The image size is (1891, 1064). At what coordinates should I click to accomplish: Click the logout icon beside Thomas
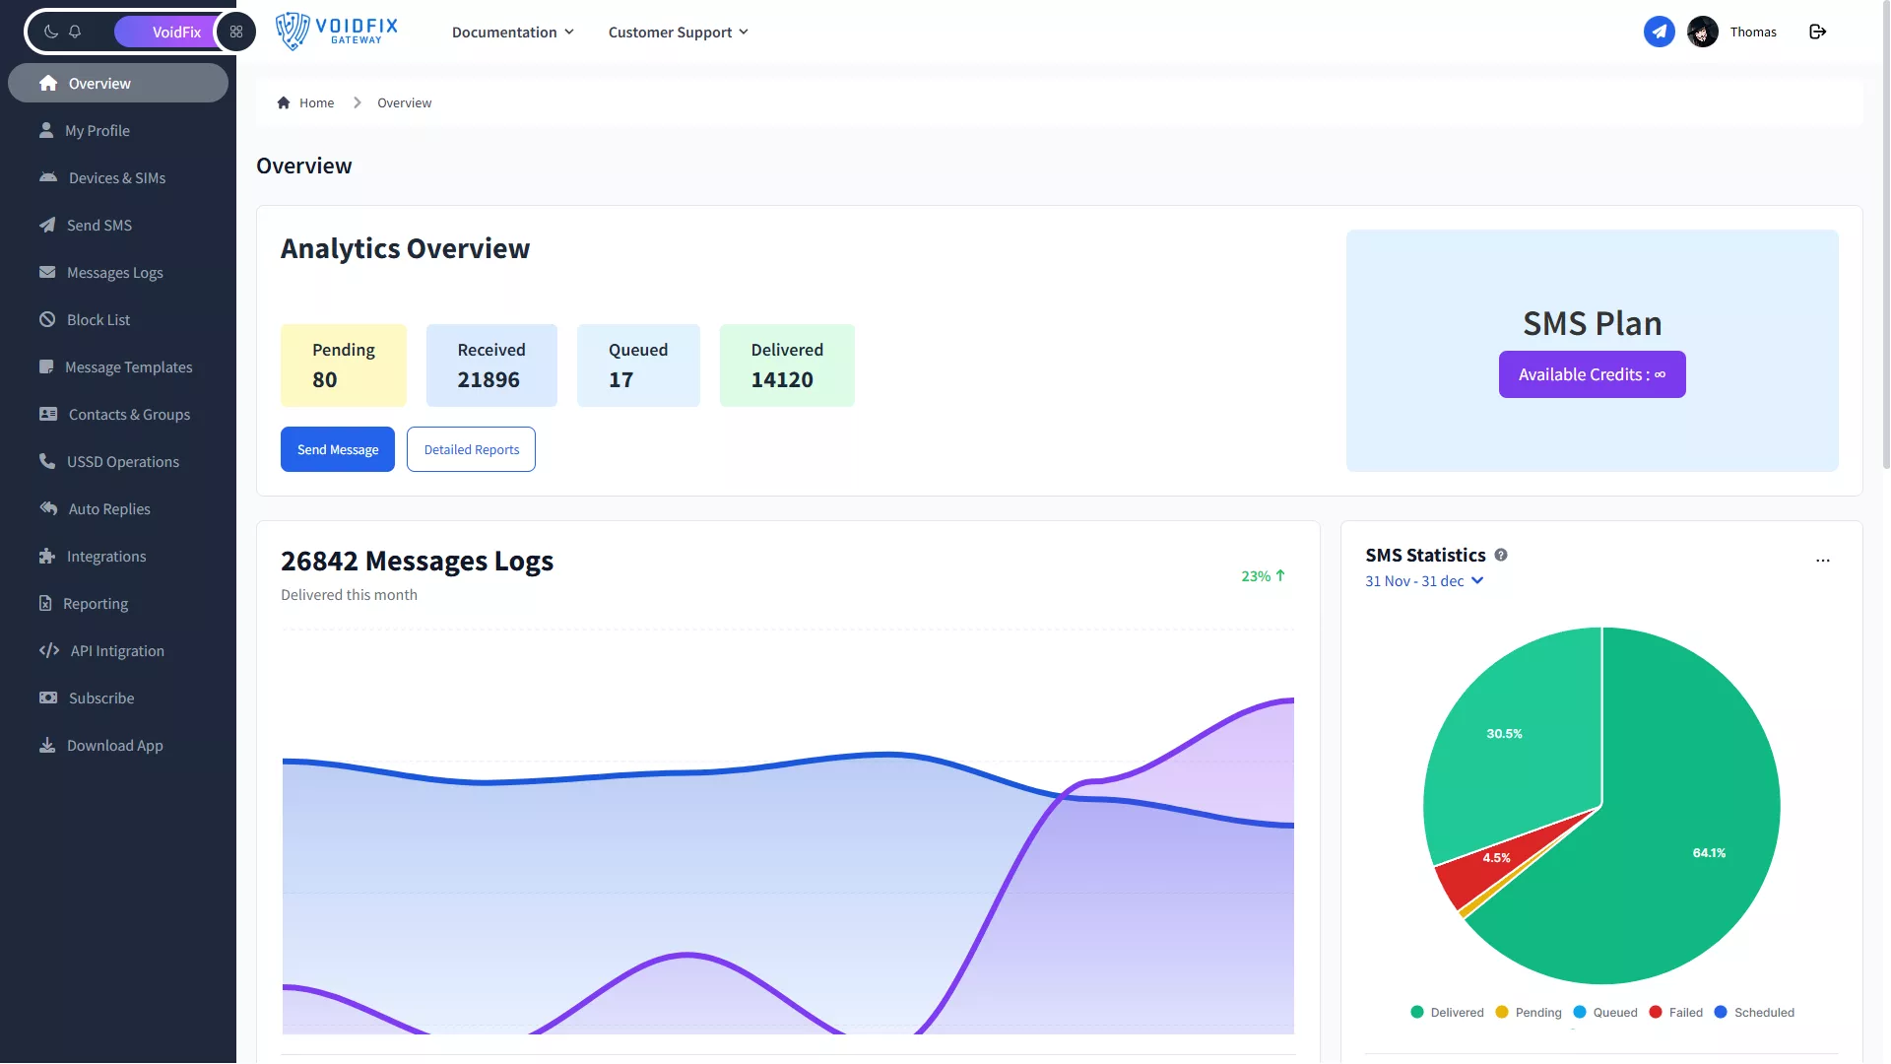1818,32
